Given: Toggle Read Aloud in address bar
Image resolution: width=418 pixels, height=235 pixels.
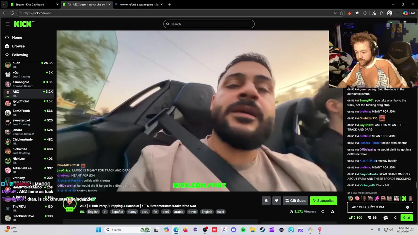Looking at the screenshot, I should pos(335,13).
